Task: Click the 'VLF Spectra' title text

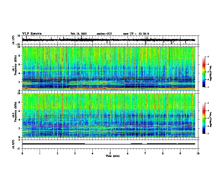Action: point(32,34)
